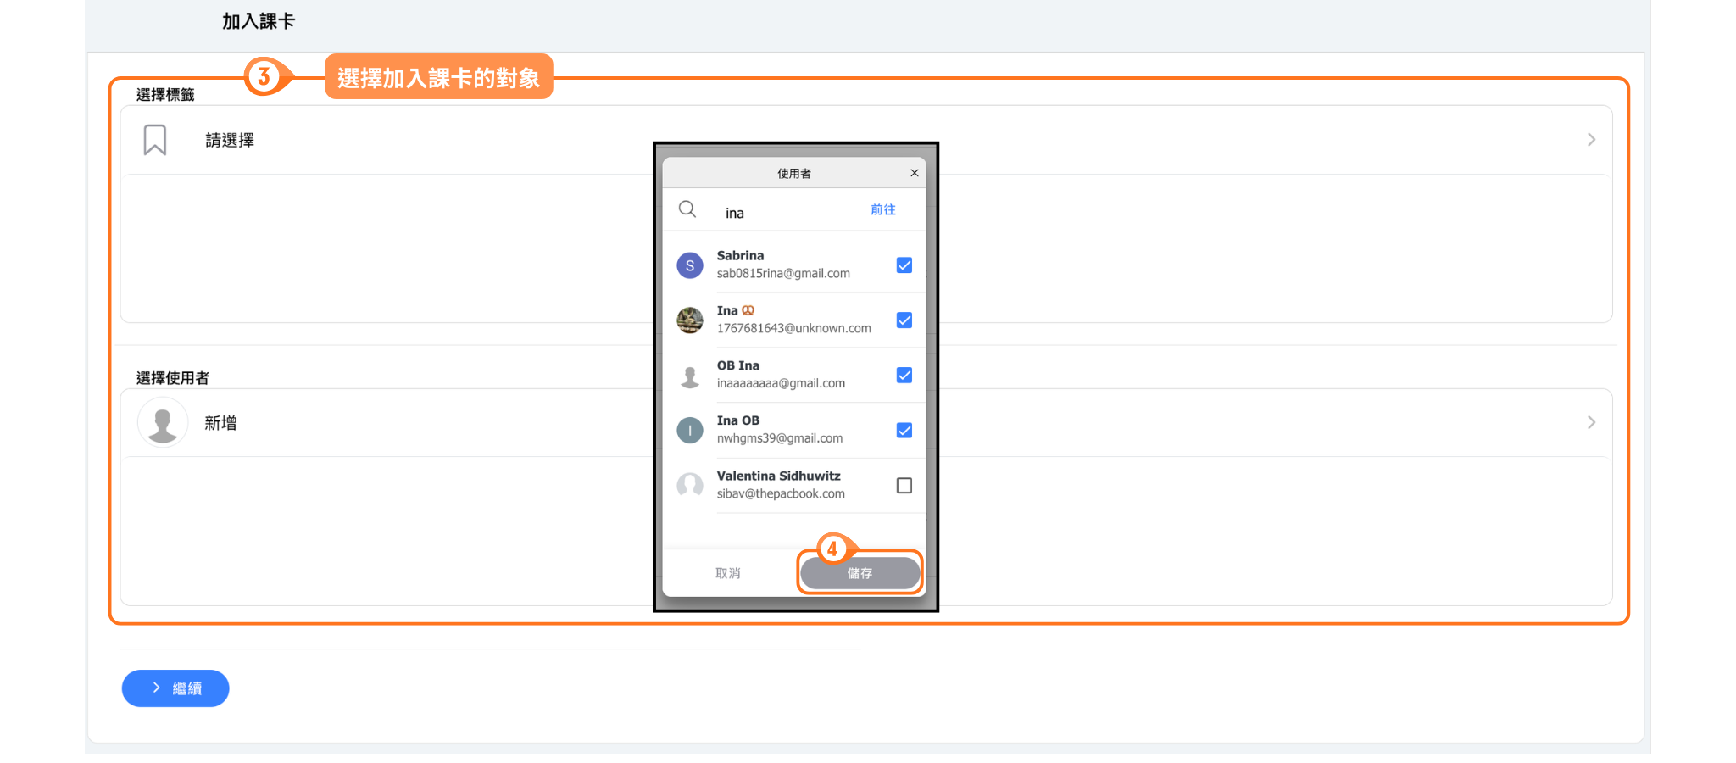
Task: Click Ina OB's gray I avatar
Action: (x=690, y=431)
